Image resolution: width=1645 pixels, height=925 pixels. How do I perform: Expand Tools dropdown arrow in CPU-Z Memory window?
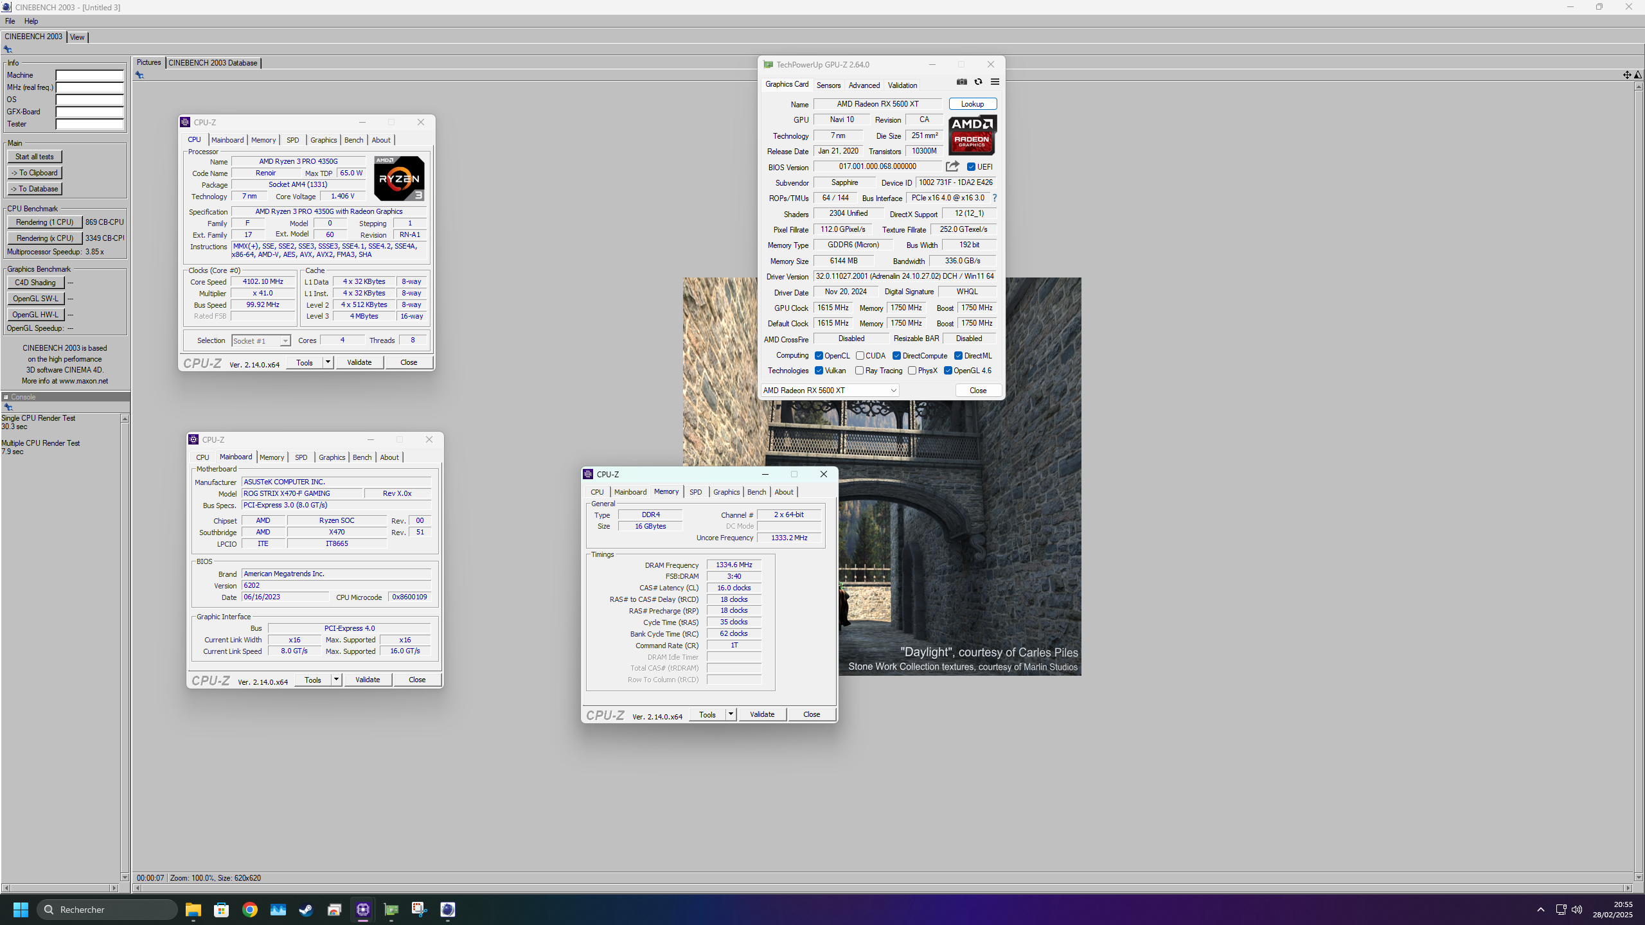[731, 714]
